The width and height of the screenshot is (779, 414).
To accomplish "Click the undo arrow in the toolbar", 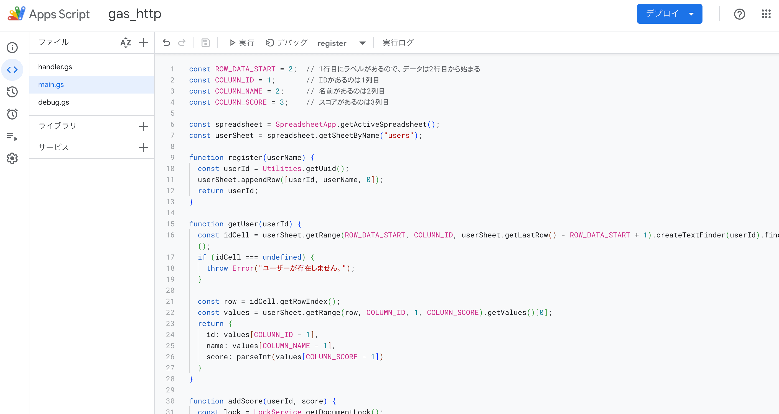I will 166,43.
